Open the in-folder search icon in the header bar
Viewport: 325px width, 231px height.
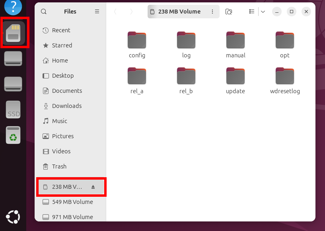pos(229,12)
